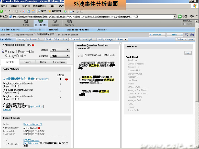Click the browser Home page icon
This screenshot has height=149, width=199.
(x=33, y=11)
